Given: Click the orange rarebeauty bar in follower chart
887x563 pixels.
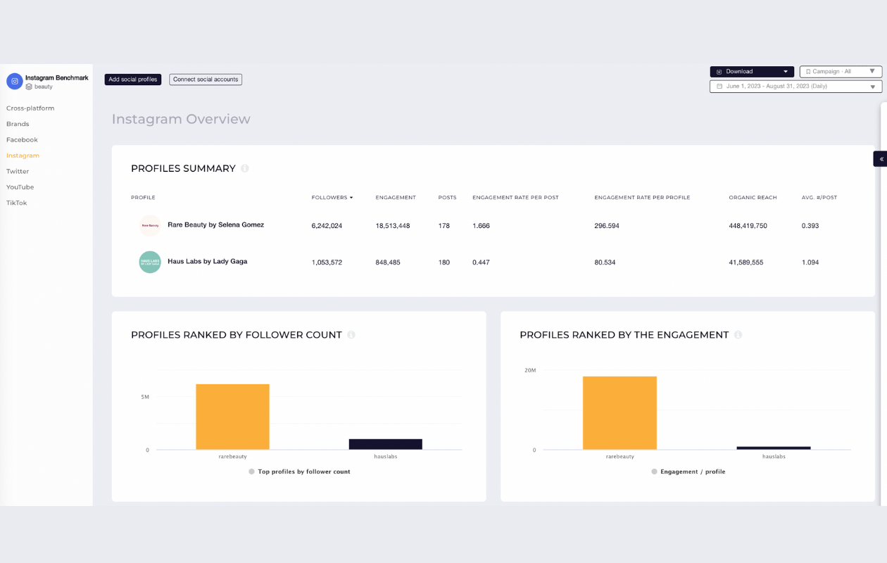Looking at the screenshot, I should click(x=232, y=417).
